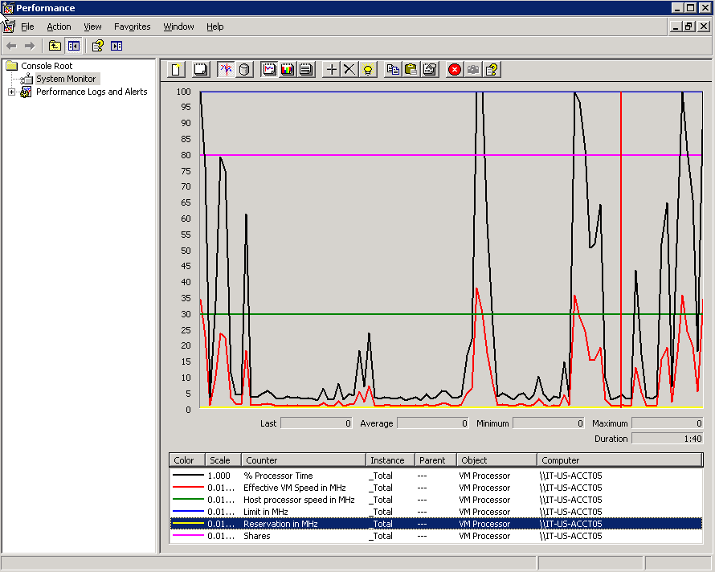Expand the Performance Logs and Alerts node
715x572 pixels.
coord(12,92)
